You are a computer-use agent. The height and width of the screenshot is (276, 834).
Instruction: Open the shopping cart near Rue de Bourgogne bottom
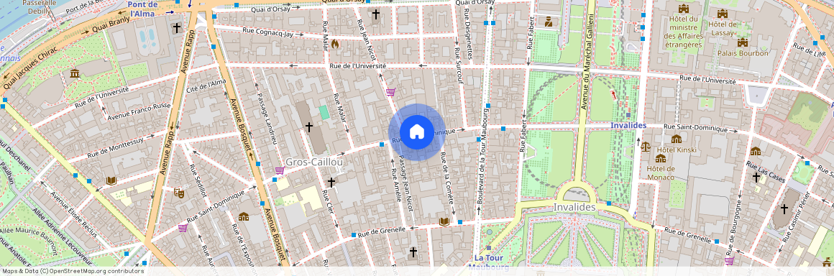coord(729,261)
